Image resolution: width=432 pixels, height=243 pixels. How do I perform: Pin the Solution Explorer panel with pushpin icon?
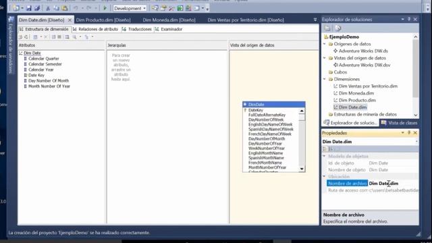click(409, 20)
